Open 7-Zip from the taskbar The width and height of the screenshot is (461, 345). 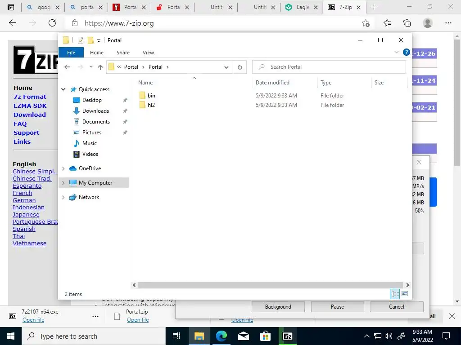pos(287,336)
